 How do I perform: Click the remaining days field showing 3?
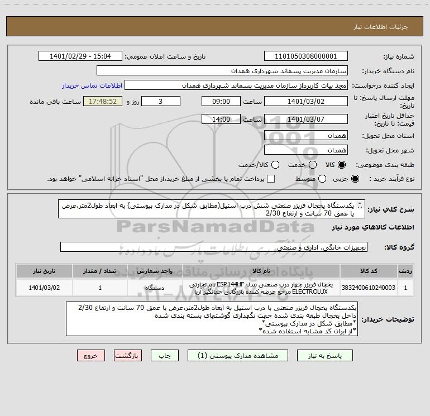click(x=161, y=101)
